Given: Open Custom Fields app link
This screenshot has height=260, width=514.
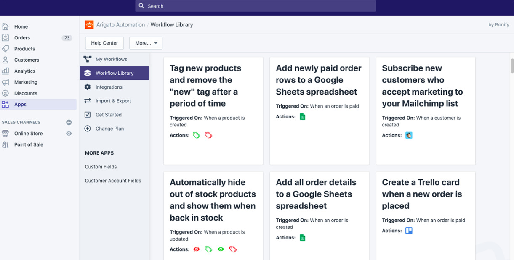Looking at the screenshot, I should 101,167.
